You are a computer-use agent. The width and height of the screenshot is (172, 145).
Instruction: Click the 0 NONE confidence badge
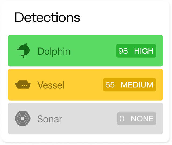[x=137, y=118]
